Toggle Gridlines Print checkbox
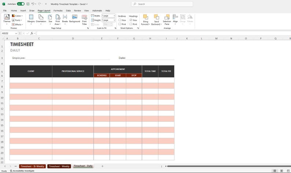 [x=120, y=24]
